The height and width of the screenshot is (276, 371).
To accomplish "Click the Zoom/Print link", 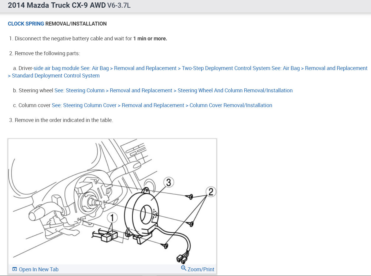I will (201, 269).
